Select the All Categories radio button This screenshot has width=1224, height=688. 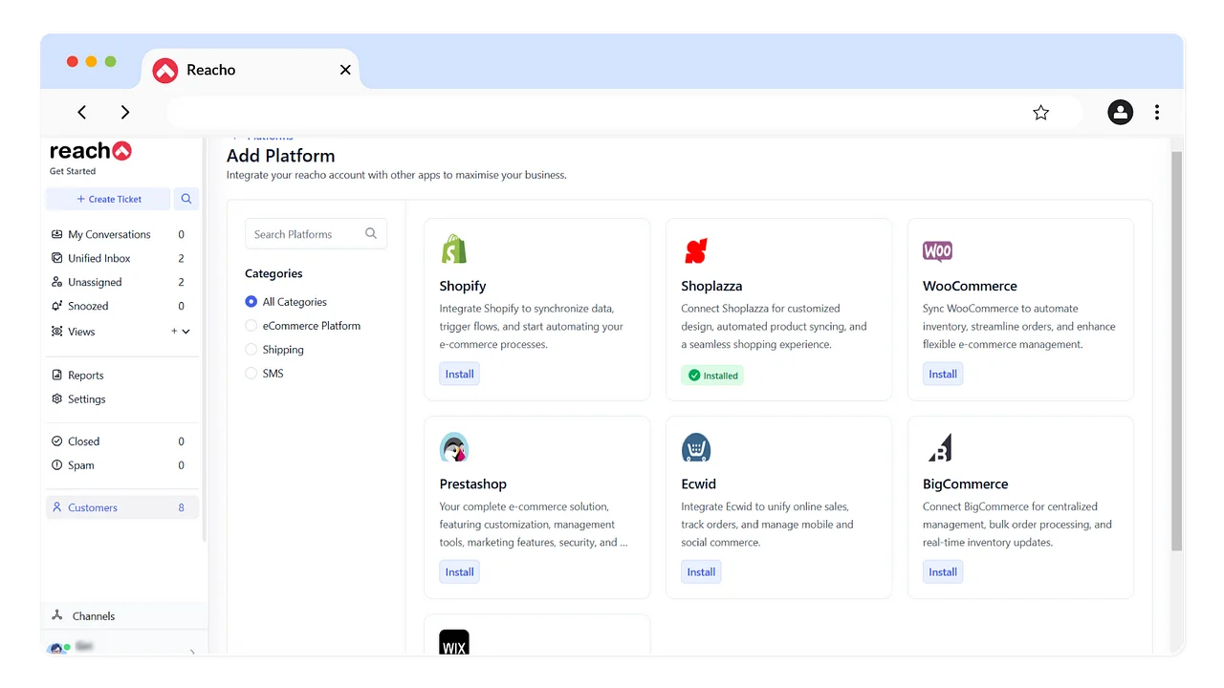(250, 301)
